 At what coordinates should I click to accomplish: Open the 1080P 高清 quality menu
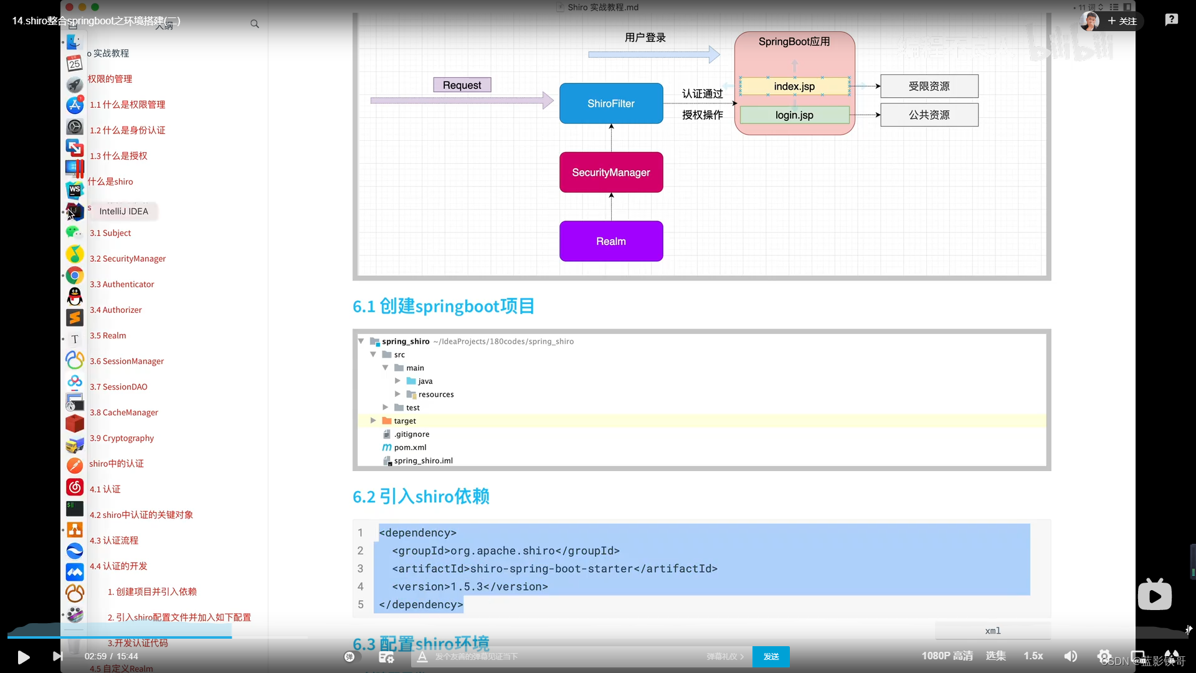947,656
